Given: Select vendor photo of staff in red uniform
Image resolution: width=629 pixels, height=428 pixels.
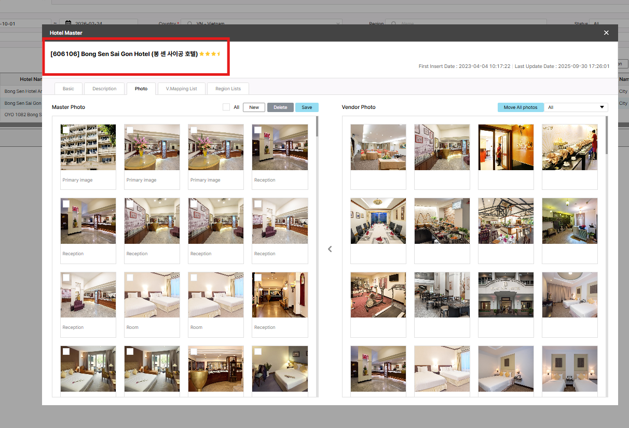Looking at the screenshot, I should [x=506, y=147].
